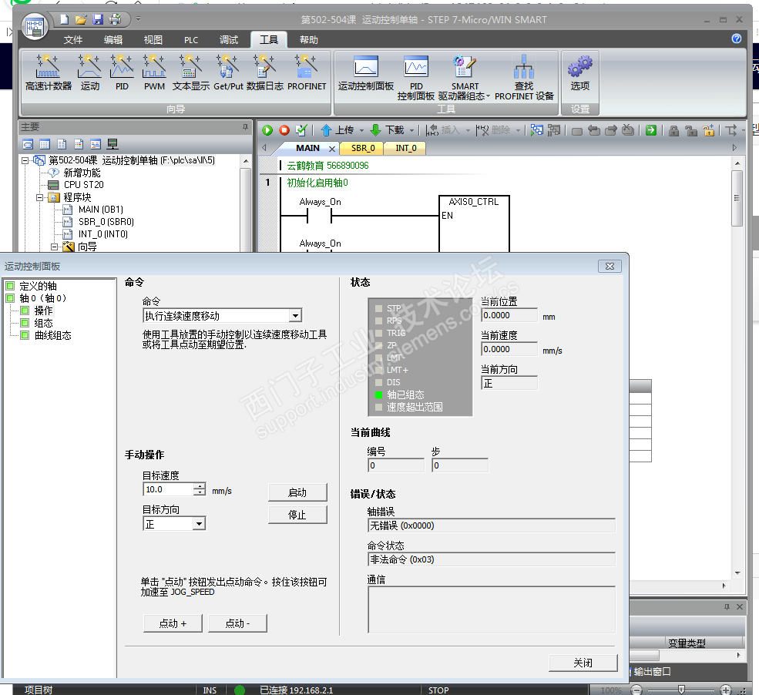
Task: Open the 目标方向 direction dropdown
Action: pyautogui.click(x=199, y=524)
